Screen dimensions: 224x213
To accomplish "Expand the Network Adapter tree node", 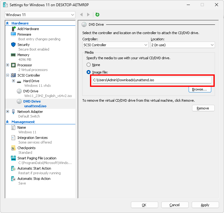I will (x=7, y=112).
